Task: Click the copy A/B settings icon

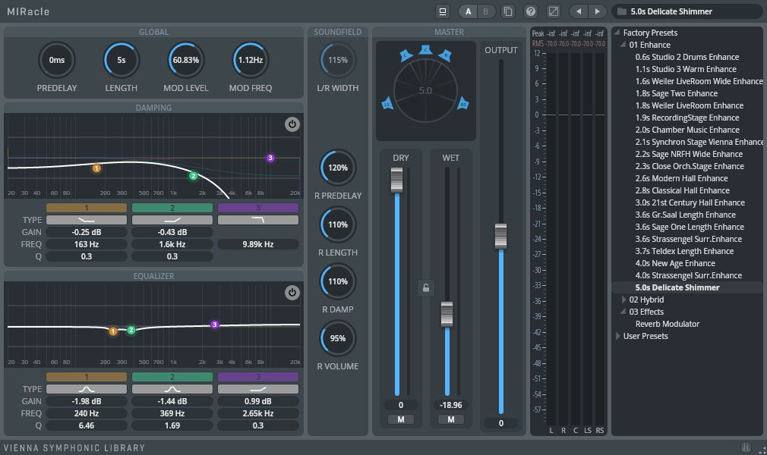Action: click(x=508, y=11)
